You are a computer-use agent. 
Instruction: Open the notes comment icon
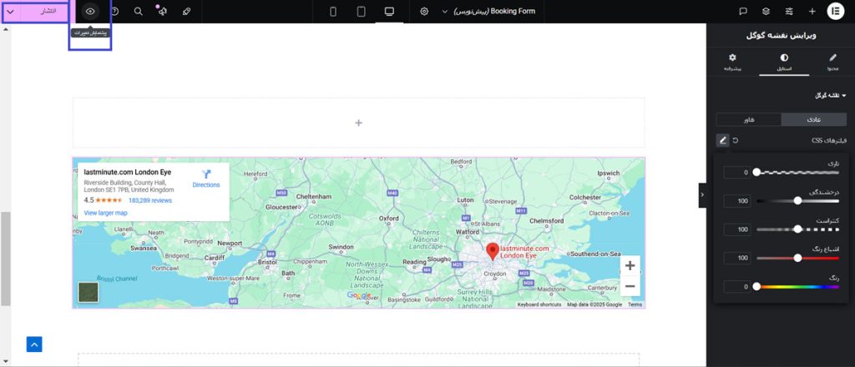click(x=742, y=12)
